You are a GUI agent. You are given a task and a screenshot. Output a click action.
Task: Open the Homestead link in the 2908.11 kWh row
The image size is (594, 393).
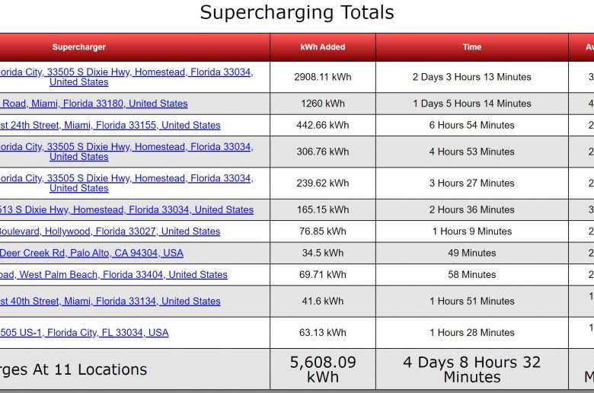pyautogui.click(x=126, y=77)
